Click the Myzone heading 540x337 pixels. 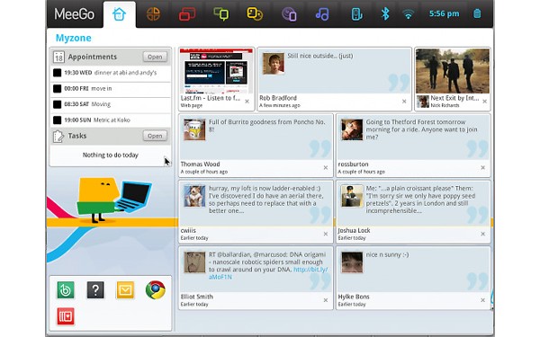(74, 38)
